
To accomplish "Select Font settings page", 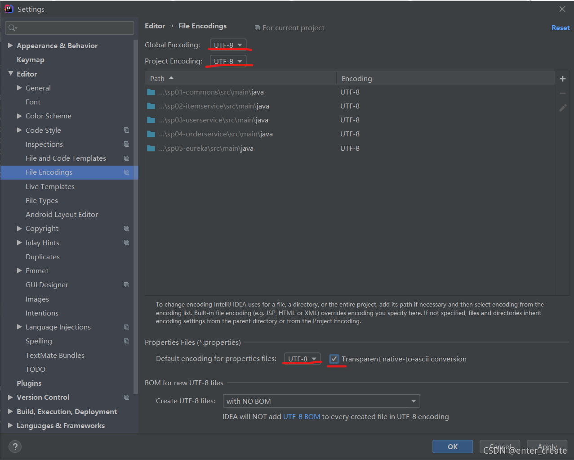I will pyautogui.click(x=33, y=102).
